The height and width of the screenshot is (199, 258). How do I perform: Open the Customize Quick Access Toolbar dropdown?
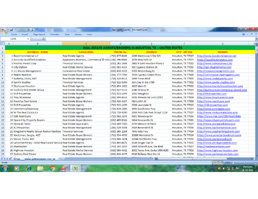pos(37,30)
